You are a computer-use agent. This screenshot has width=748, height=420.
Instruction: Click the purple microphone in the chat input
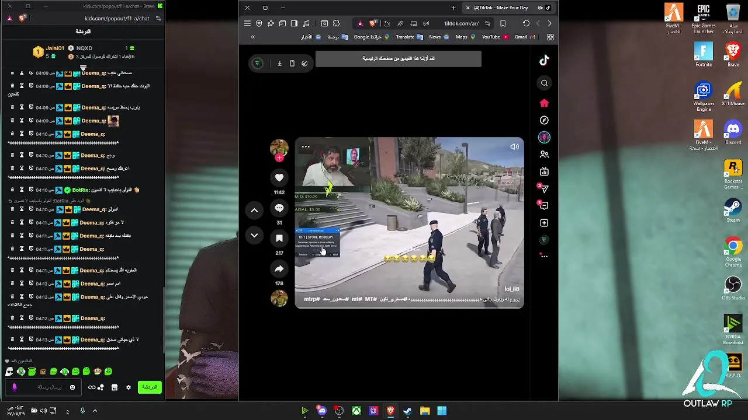pos(15,387)
